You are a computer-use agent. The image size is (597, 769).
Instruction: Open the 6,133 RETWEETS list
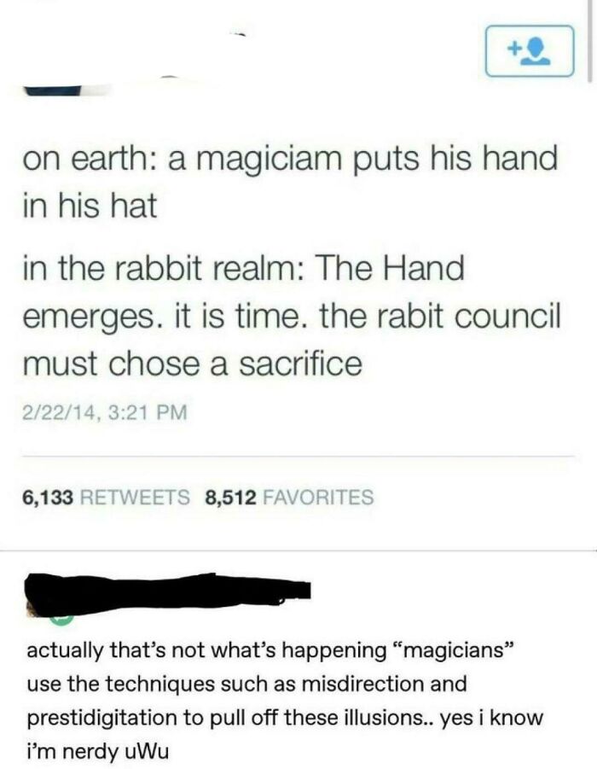point(106,497)
